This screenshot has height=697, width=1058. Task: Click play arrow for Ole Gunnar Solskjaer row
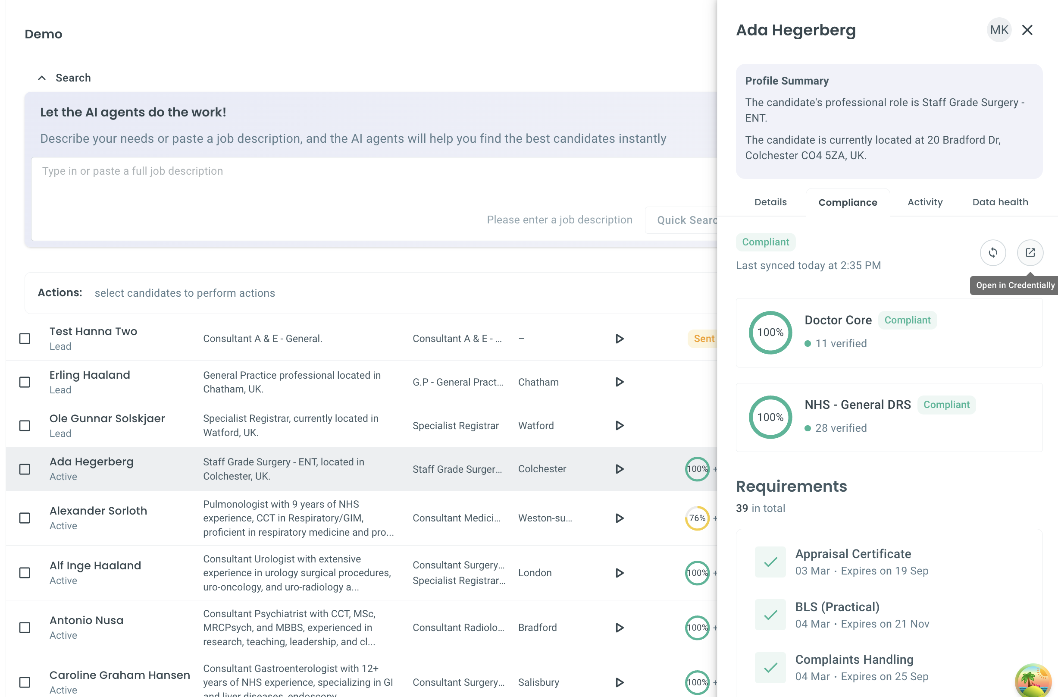pos(619,426)
